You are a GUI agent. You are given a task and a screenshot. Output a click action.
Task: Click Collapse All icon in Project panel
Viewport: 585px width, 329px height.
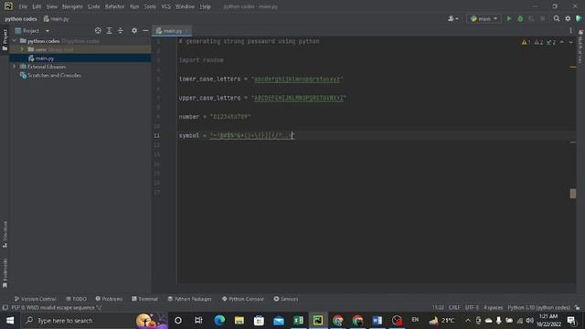click(x=120, y=30)
